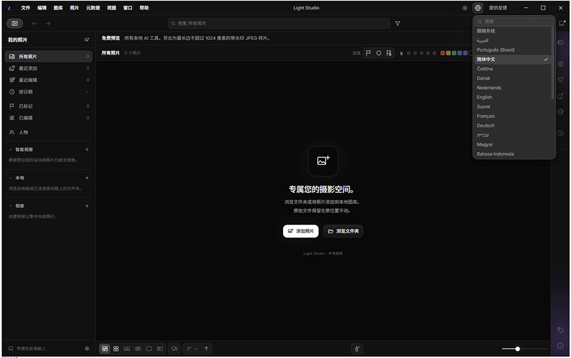Open the crop tool in right panel
The width and height of the screenshot is (571, 358).
560,79
